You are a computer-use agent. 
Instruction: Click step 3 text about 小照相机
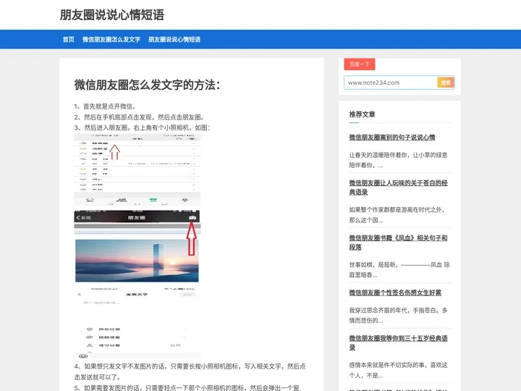click(142, 127)
